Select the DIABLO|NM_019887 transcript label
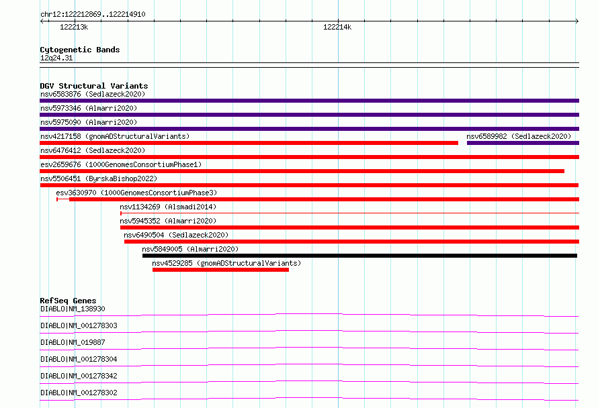 point(73,342)
